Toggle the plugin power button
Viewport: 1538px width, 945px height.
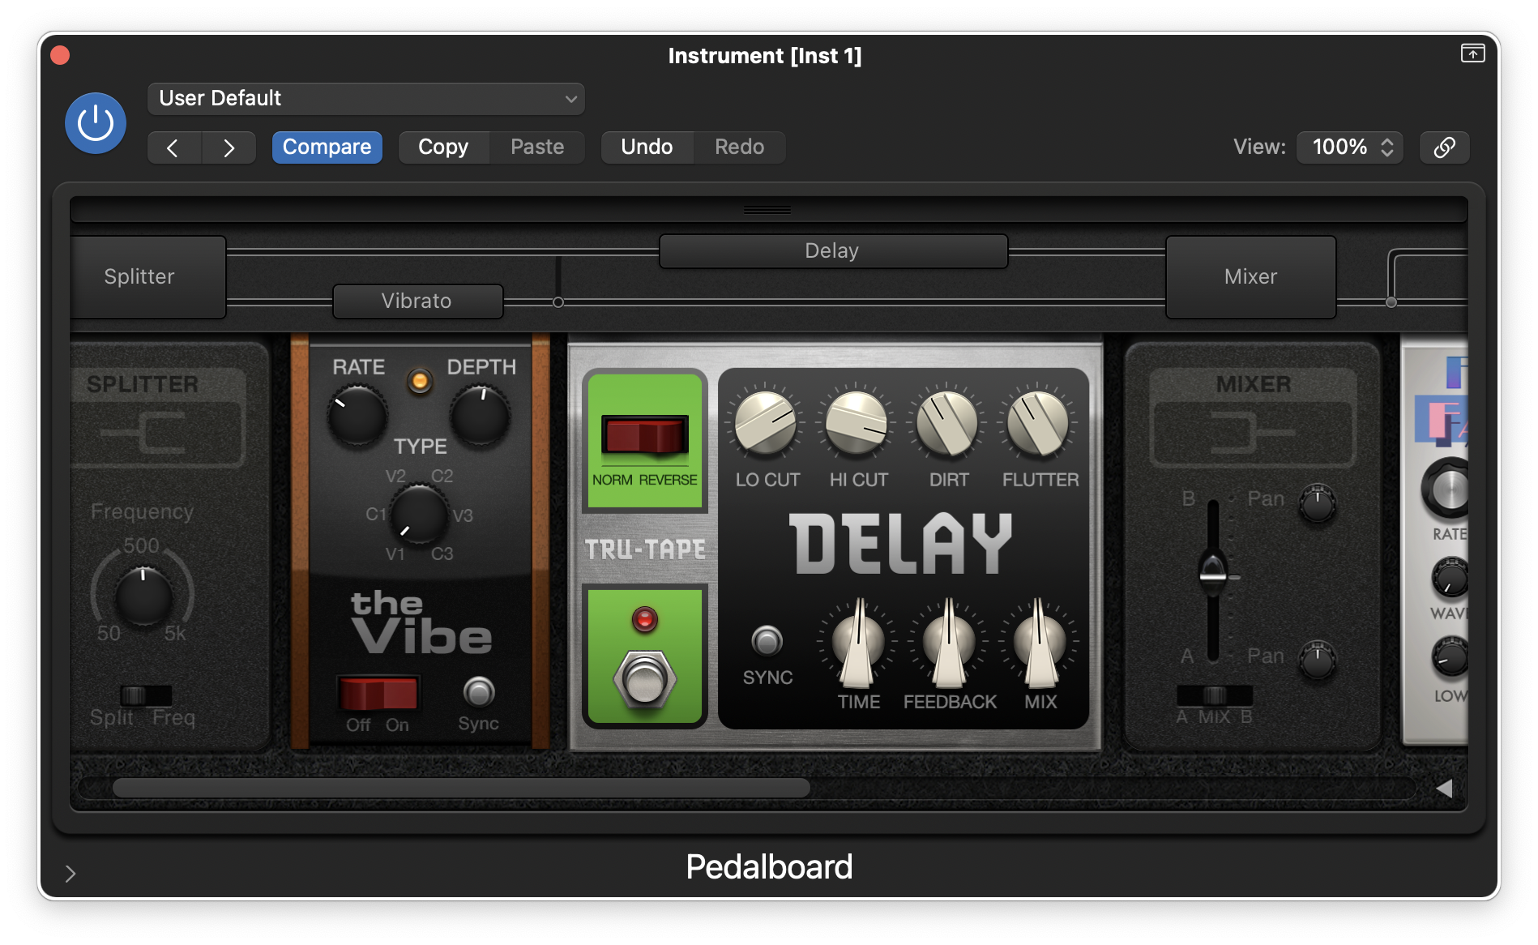click(x=96, y=123)
